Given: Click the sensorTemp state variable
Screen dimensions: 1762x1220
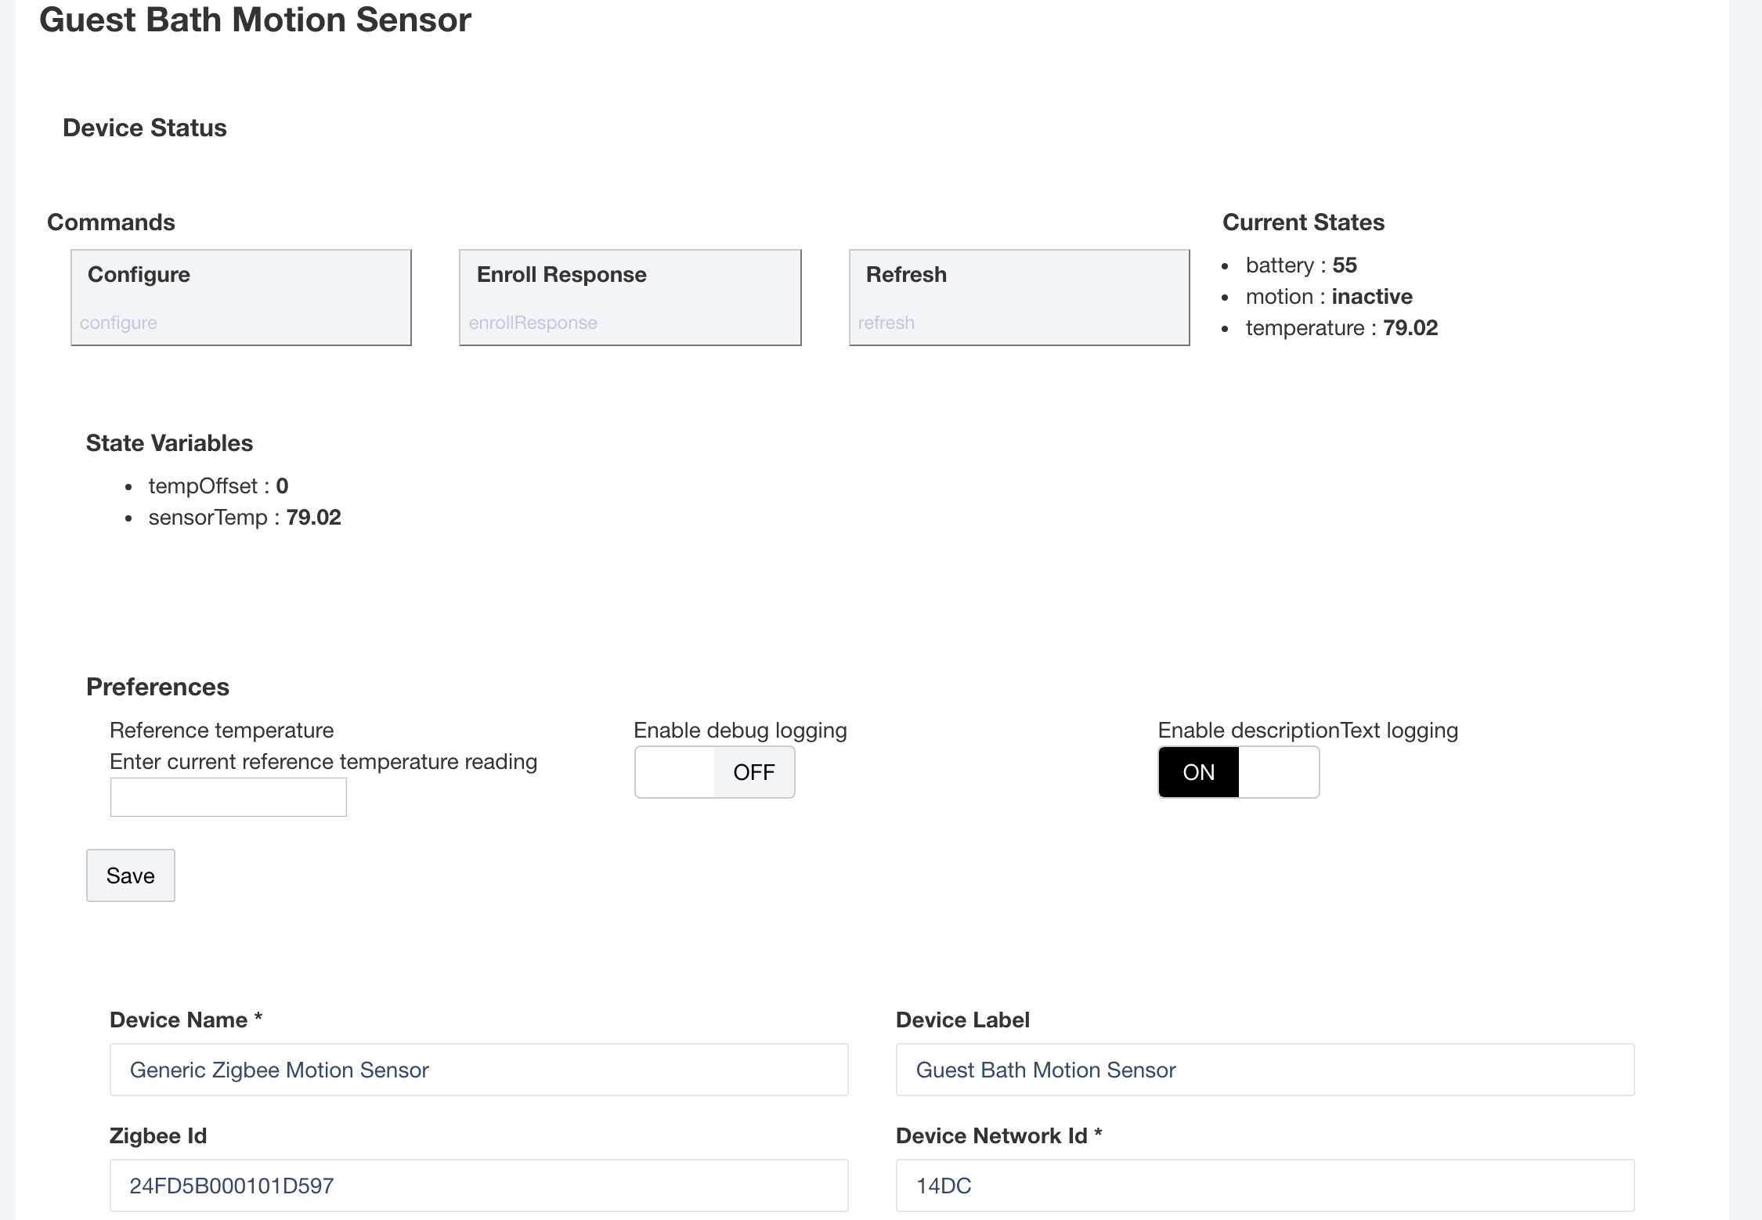Looking at the screenshot, I should coord(244,518).
